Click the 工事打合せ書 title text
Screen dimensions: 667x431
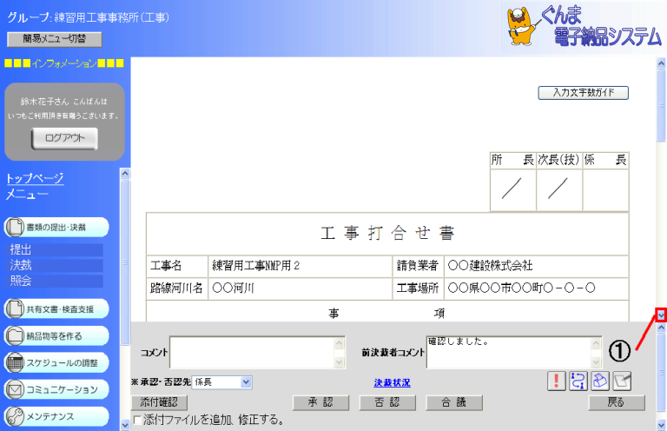387,233
